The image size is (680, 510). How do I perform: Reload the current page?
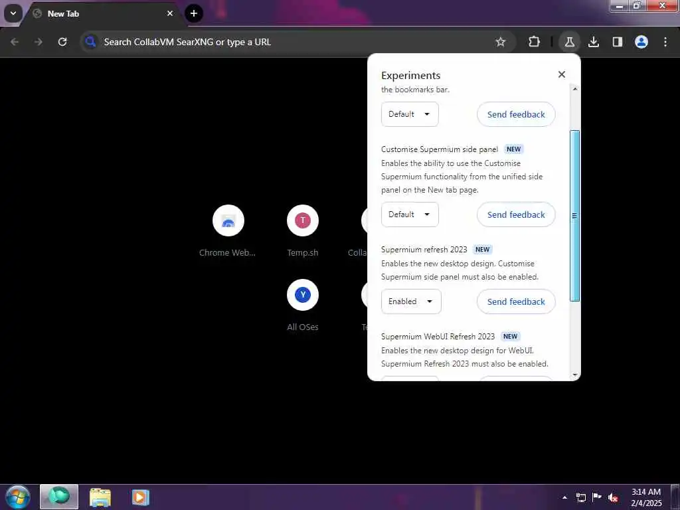click(x=62, y=42)
